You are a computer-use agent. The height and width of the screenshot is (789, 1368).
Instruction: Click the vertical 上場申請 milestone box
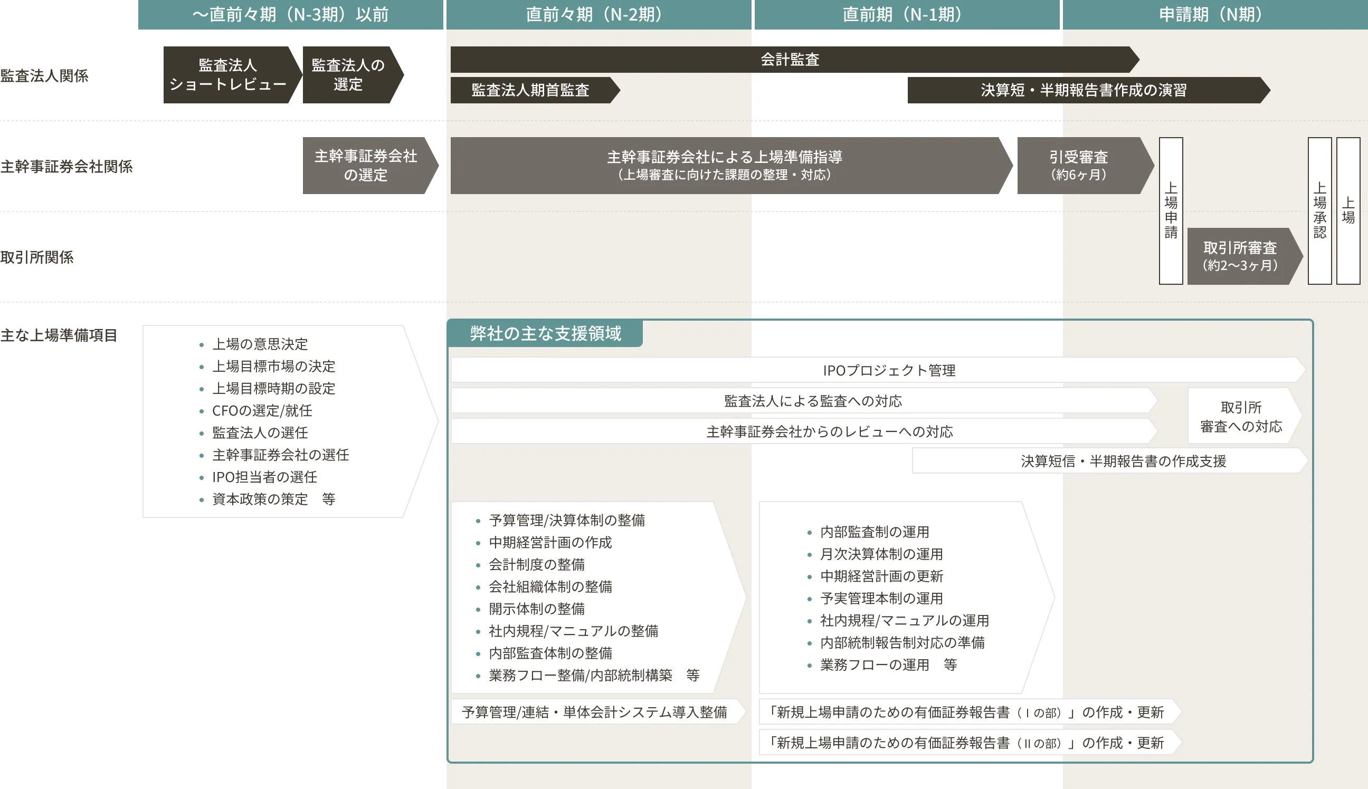pos(1171,210)
